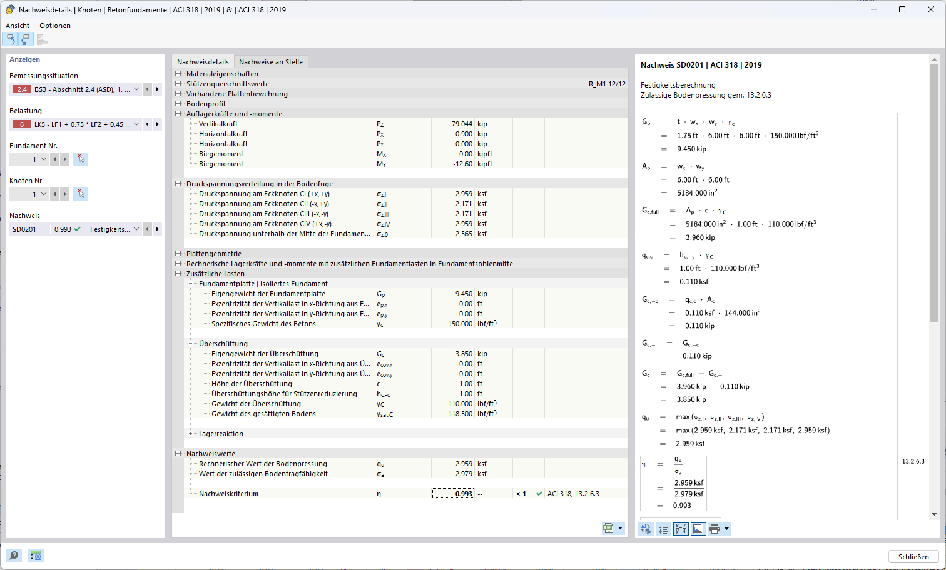Toggle the x/y equation values display

tap(680, 528)
